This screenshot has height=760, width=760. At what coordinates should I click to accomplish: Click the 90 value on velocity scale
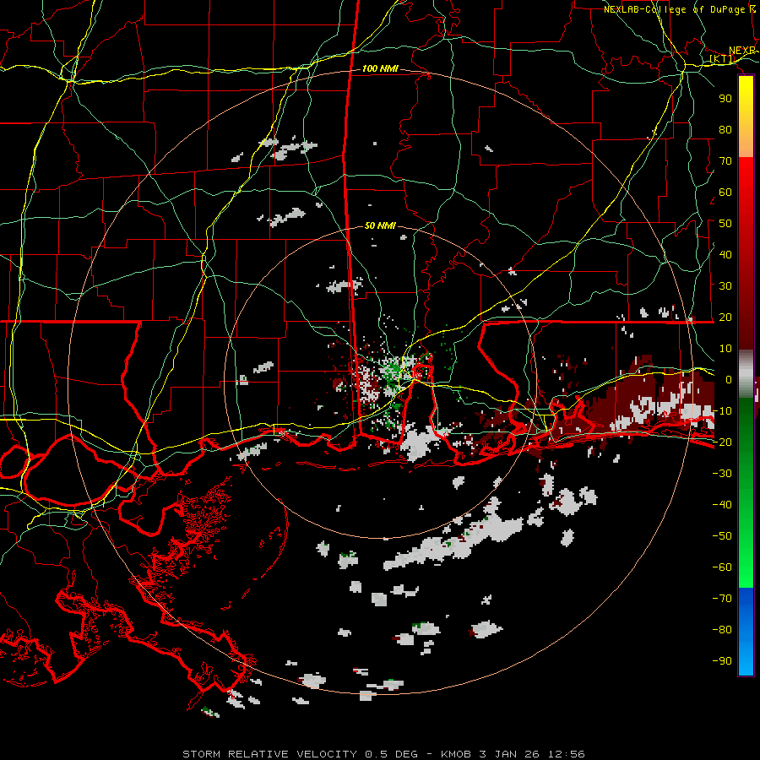click(x=725, y=99)
